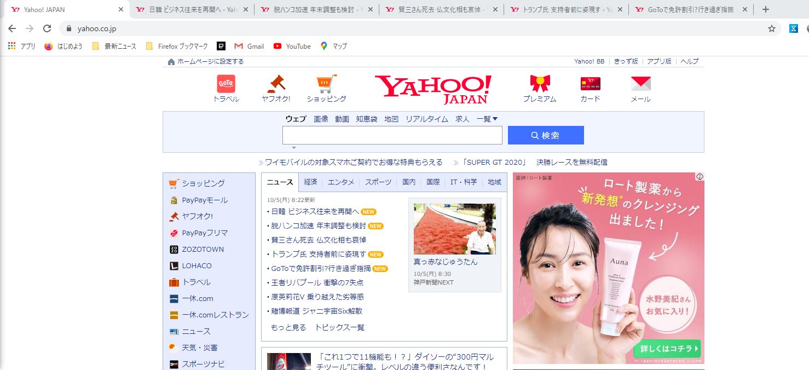Screen dimensions: 809x370
Task: Open the 最新ニュース bookmark folder
Action: (114, 46)
